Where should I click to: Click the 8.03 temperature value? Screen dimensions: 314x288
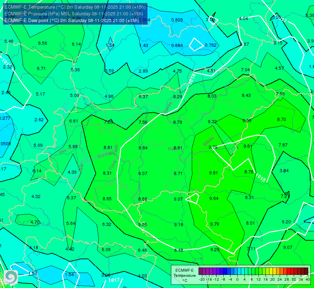click(x=212, y=96)
